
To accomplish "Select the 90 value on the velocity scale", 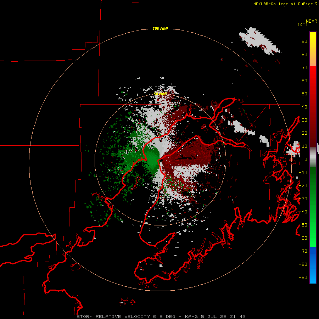I will (x=304, y=41).
